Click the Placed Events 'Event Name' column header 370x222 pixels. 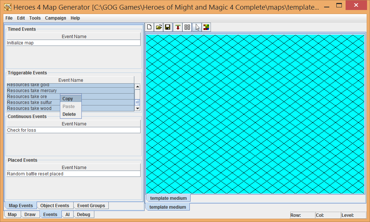[74, 167]
